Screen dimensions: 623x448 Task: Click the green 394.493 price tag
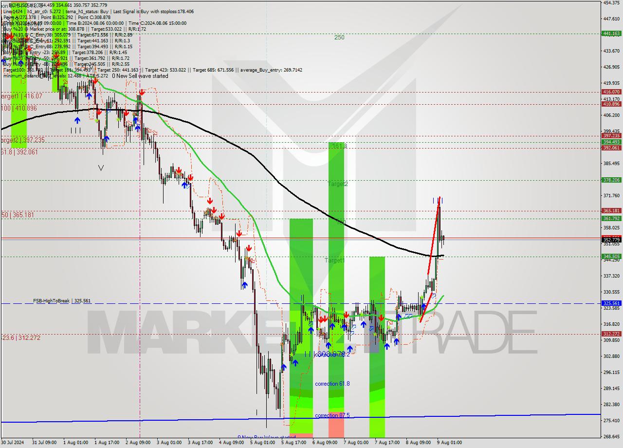[x=611, y=142]
